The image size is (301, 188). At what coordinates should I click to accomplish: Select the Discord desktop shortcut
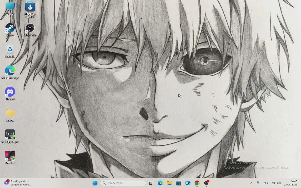pyautogui.click(x=10, y=94)
